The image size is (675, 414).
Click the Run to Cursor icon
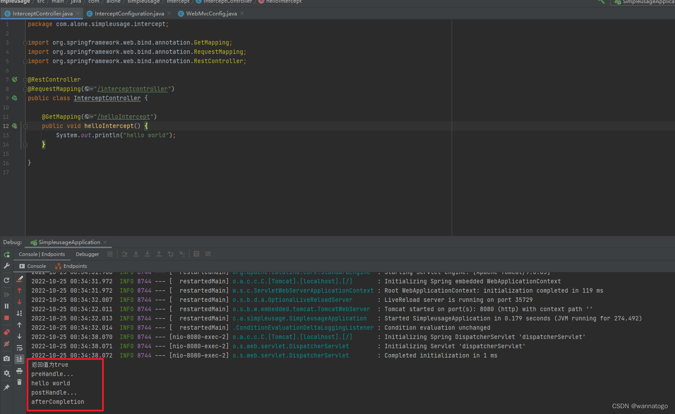[x=182, y=254]
